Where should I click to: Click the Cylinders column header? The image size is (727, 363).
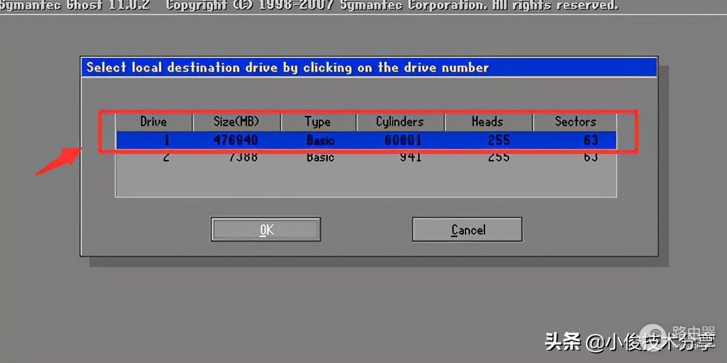coord(400,122)
